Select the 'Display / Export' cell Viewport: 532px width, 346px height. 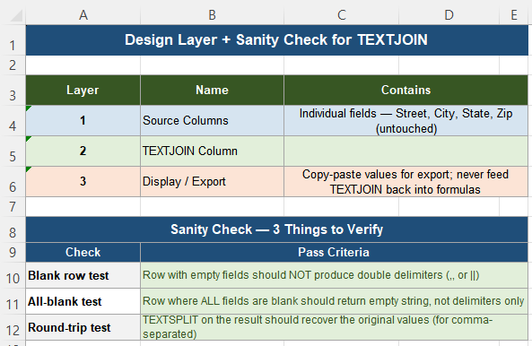212,181
